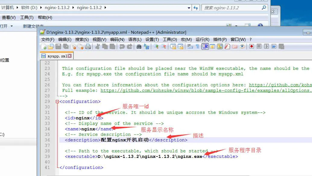Click the Replace toolbar icon
The image size is (312, 176).
pos(147,46)
